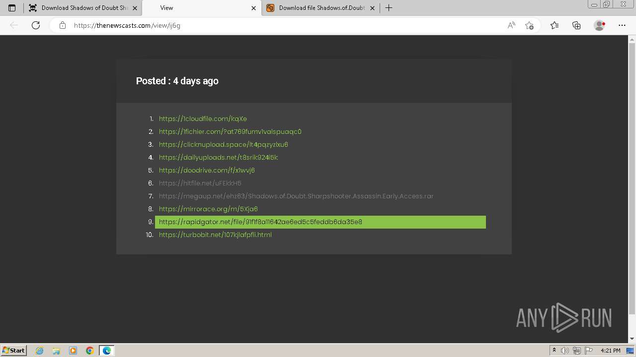This screenshot has width=636, height=357.
Task: Open media player taskbar icon
Action: click(x=73, y=351)
